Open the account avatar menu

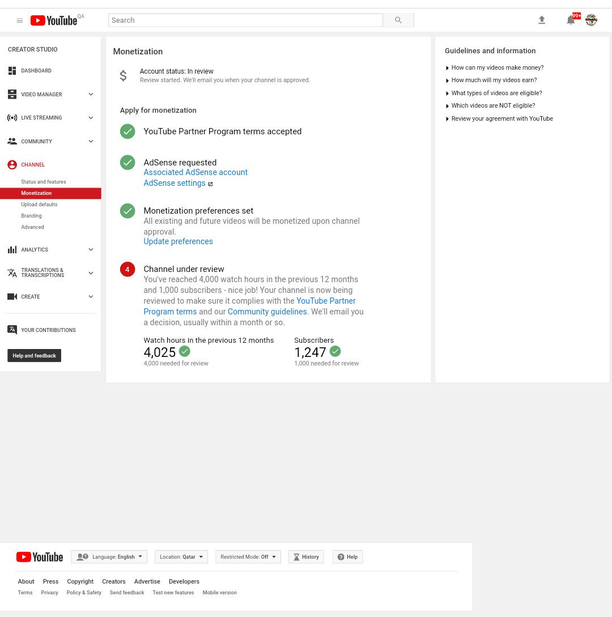point(591,20)
